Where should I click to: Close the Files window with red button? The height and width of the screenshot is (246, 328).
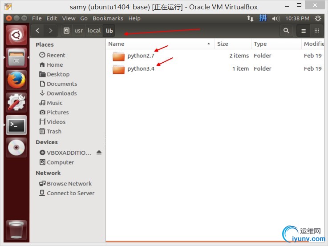pos(9,18)
